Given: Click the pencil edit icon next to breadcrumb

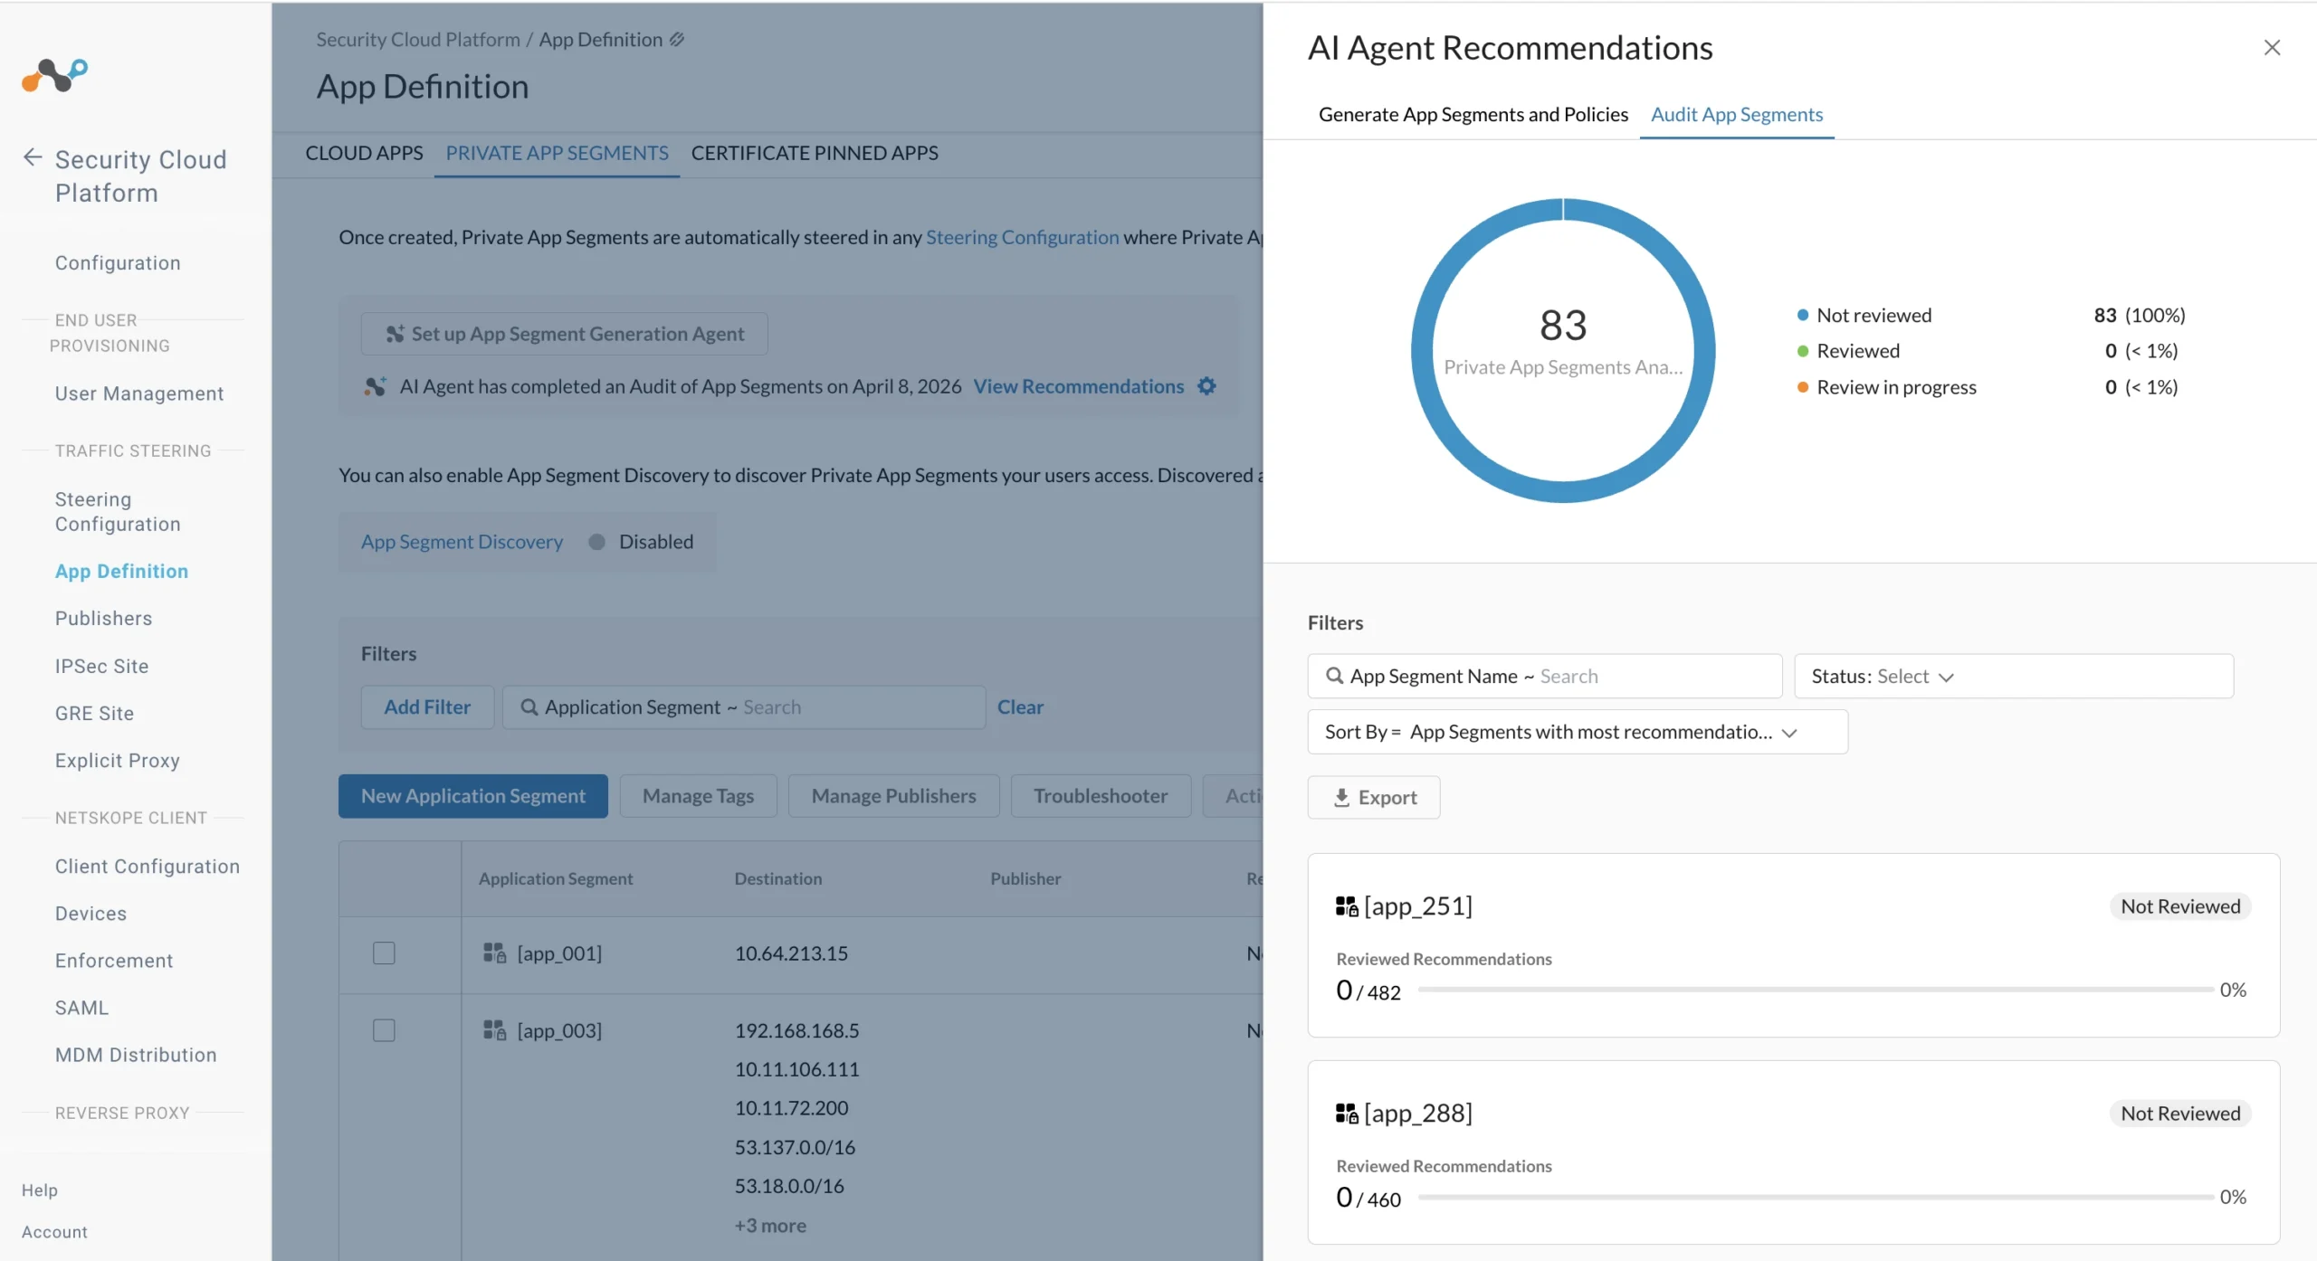Looking at the screenshot, I should tap(677, 40).
